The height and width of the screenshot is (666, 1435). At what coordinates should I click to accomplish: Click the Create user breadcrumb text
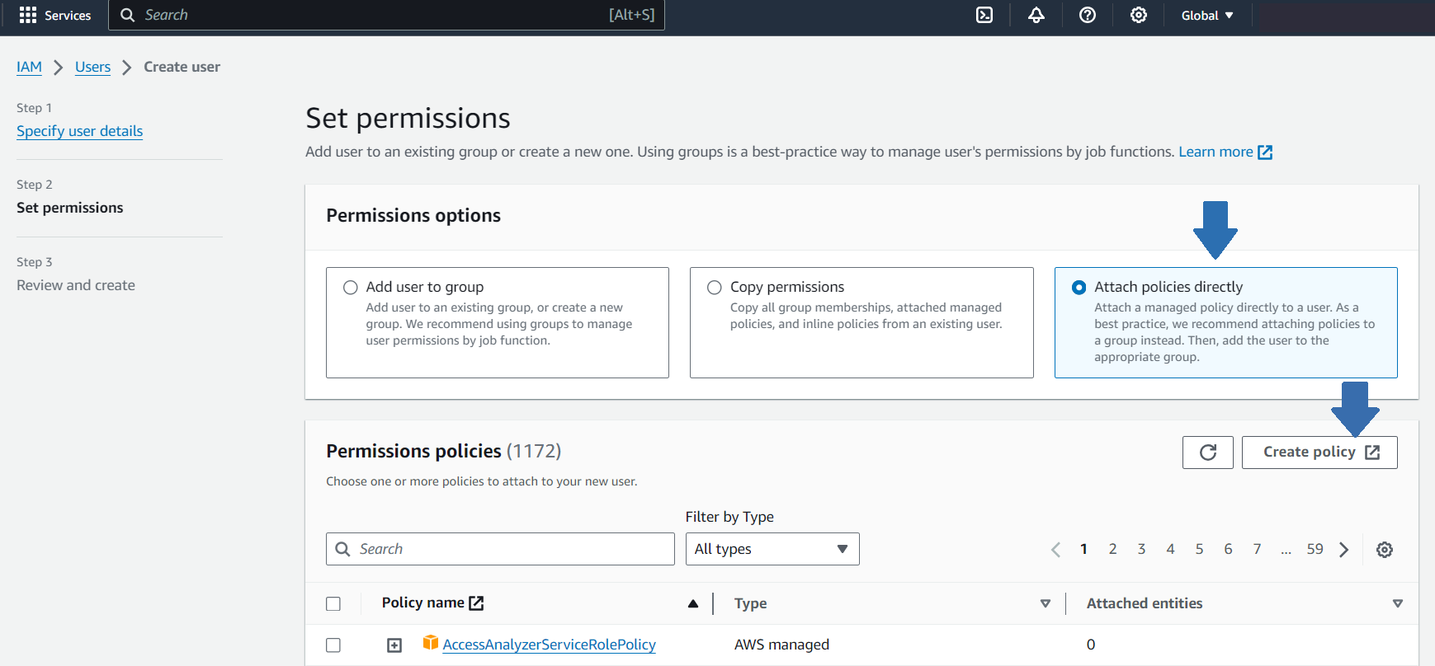[182, 67]
